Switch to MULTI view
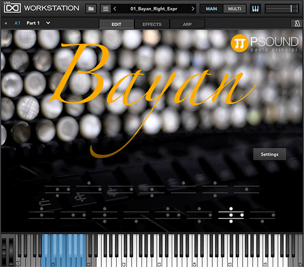 click(x=234, y=9)
